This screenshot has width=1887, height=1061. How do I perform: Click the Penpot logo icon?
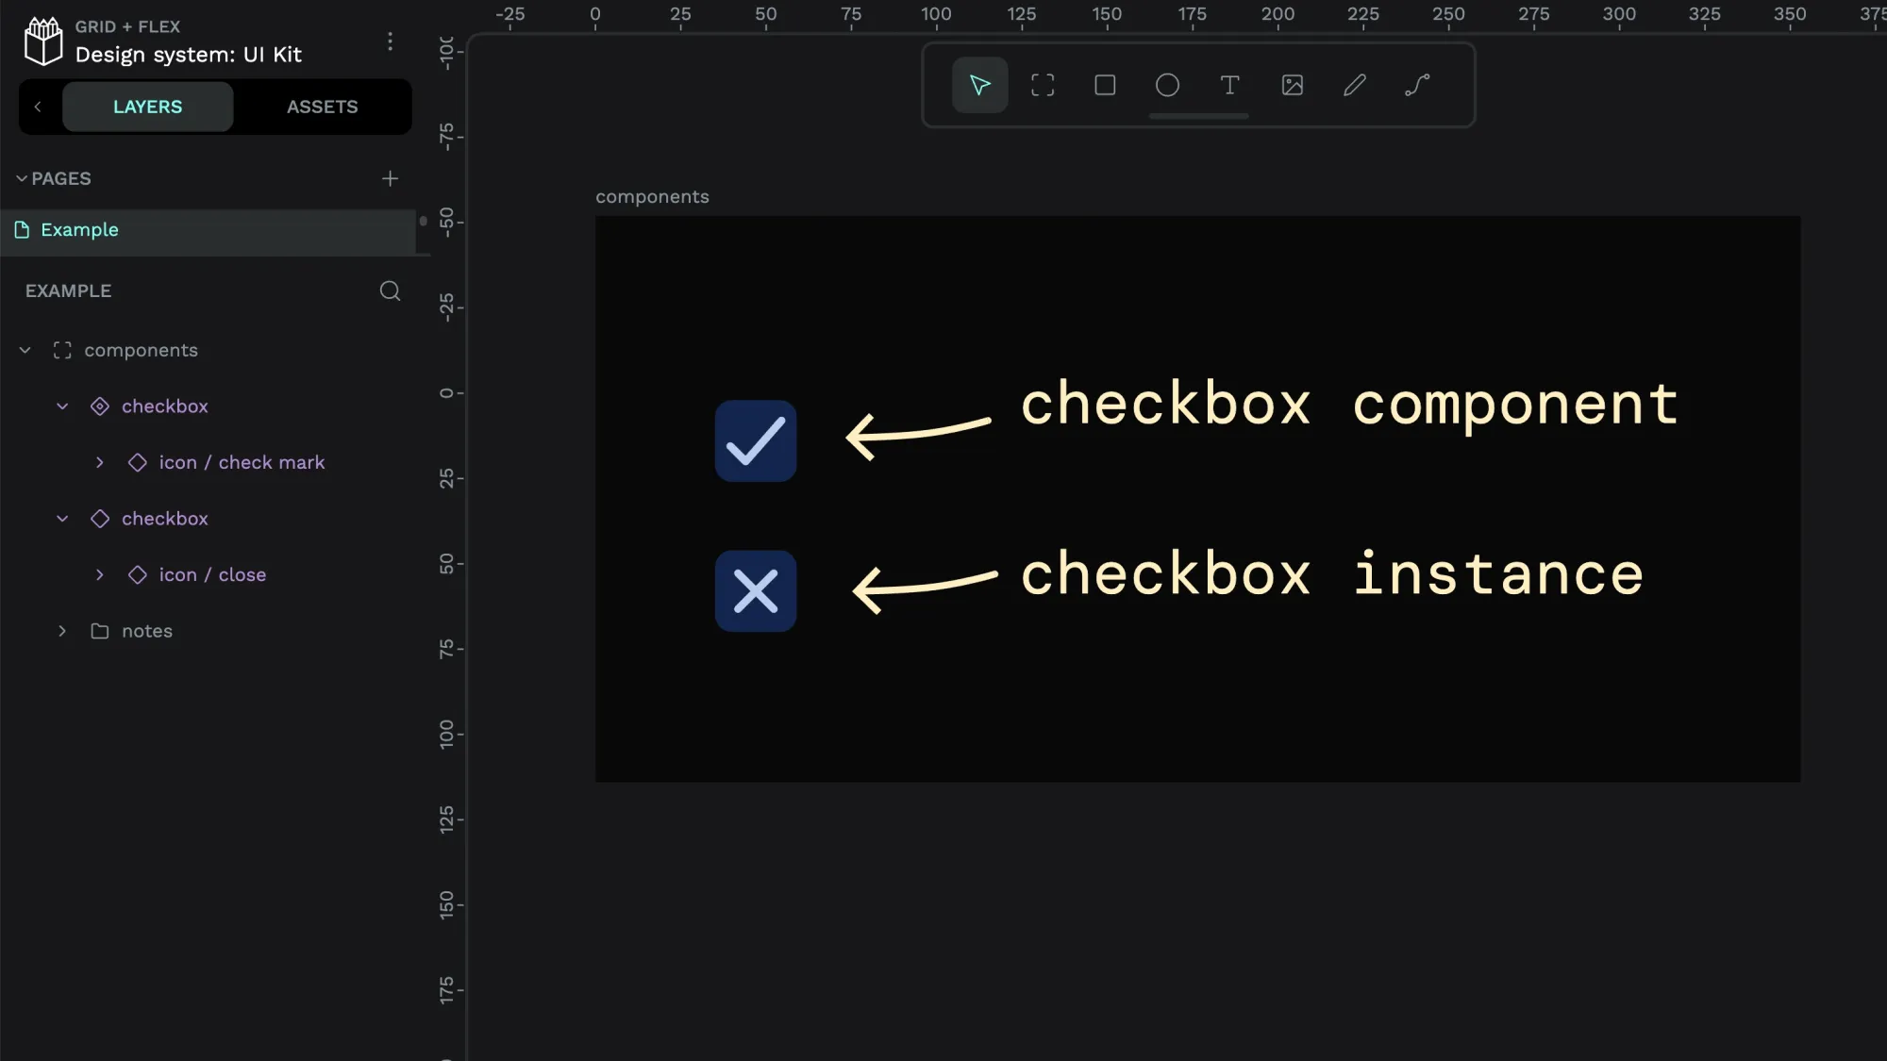pos(42,41)
